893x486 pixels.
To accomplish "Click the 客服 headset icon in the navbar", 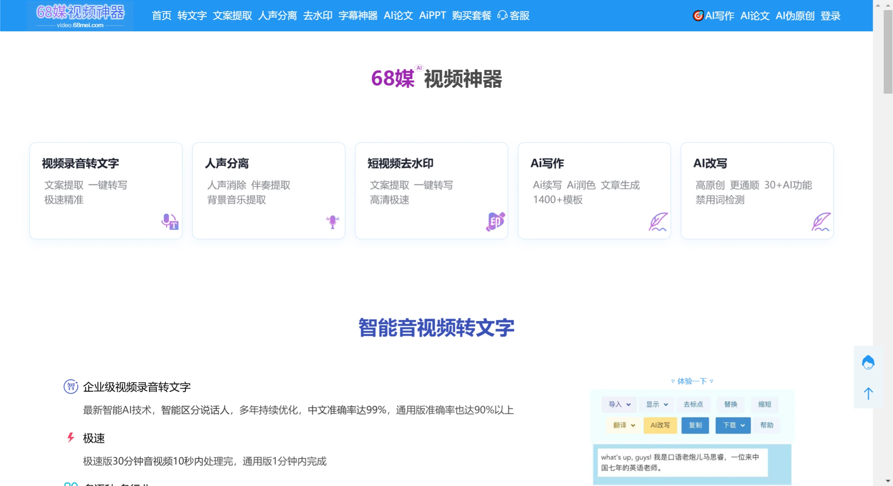I will coord(502,15).
